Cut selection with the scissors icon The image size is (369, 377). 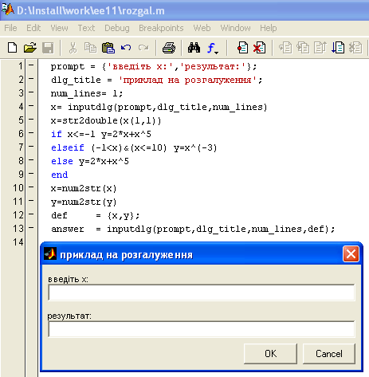[x=73, y=48]
